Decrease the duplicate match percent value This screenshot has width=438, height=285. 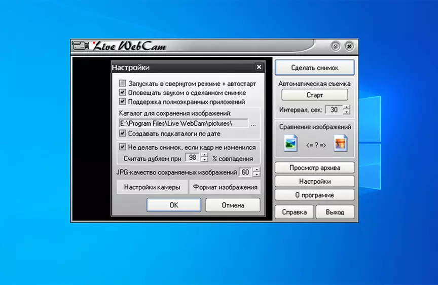click(204, 160)
